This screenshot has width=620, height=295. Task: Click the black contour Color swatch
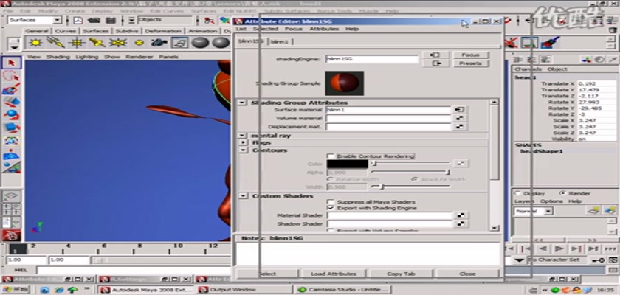pyautogui.click(x=347, y=164)
